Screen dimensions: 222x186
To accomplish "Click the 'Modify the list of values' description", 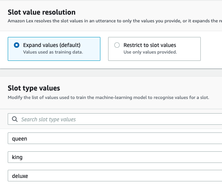I will point(108,97).
